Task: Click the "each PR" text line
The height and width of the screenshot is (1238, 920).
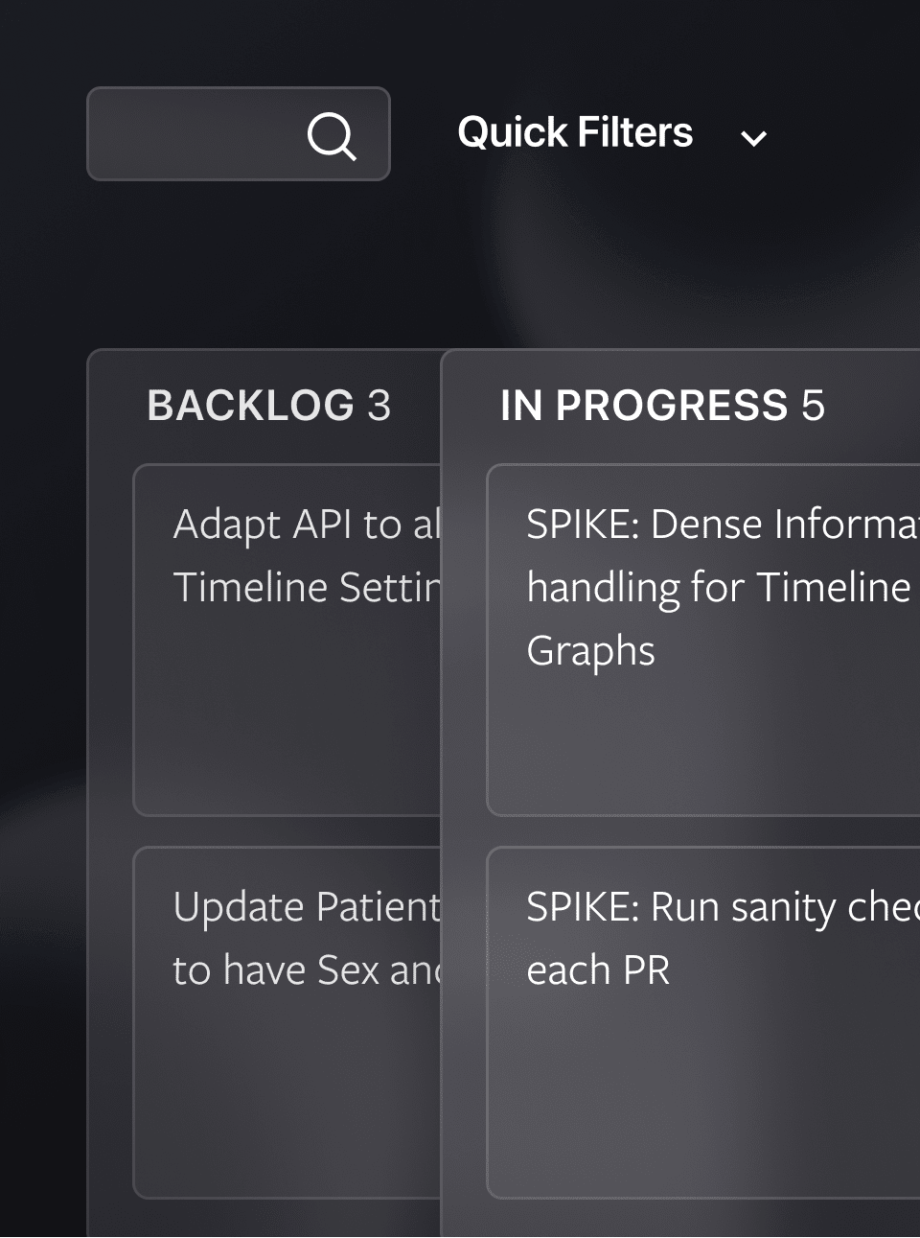Action: click(x=598, y=970)
